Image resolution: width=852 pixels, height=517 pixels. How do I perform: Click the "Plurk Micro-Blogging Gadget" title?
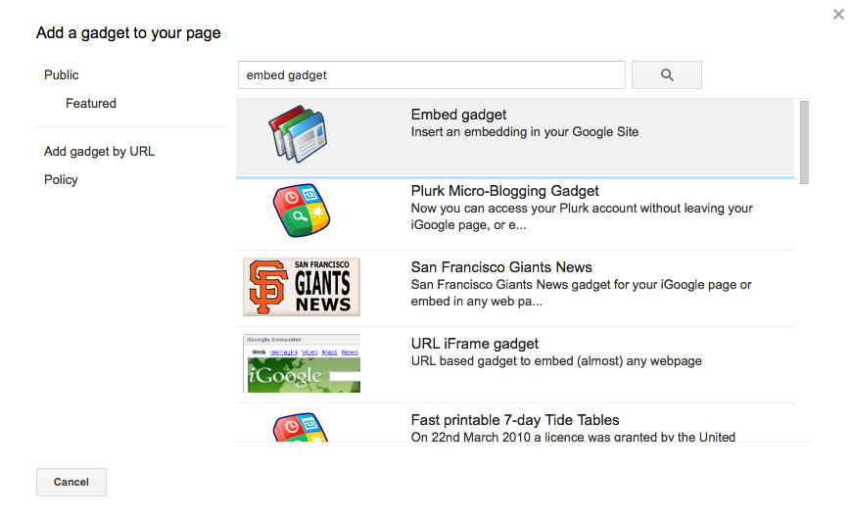(x=504, y=191)
